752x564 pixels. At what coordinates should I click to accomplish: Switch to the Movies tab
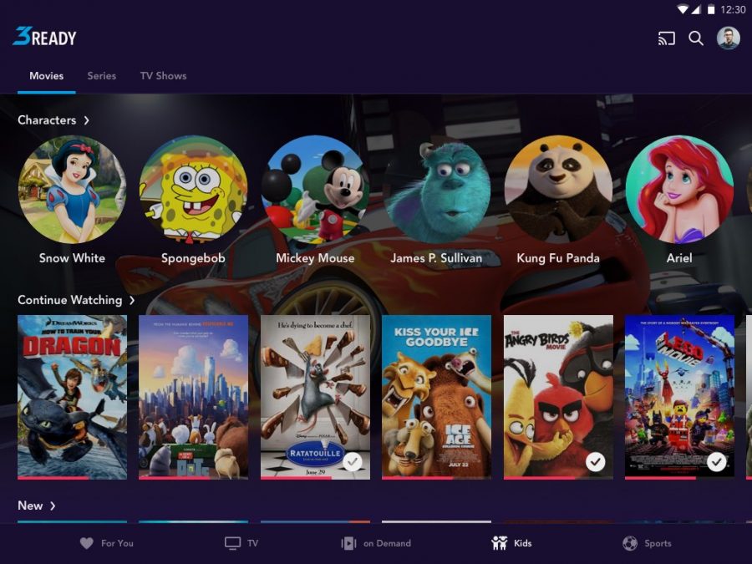tap(47, 76)
